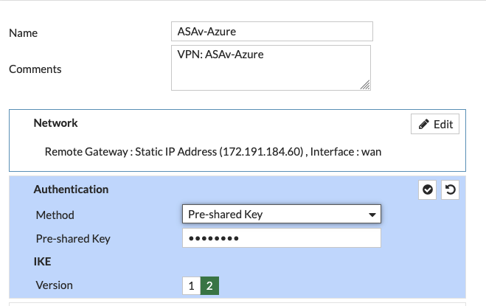The height and width of the screenshot is (306, 486).
Task: Click the pencil Edit button in Network
Action: [x=435, y=124]
